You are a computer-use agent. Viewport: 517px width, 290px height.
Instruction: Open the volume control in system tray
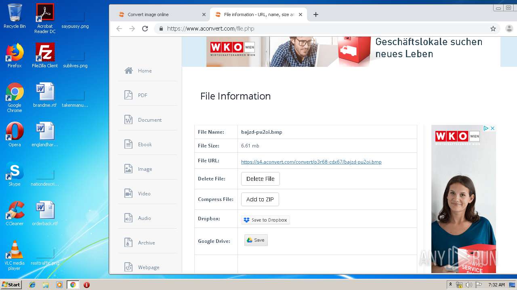(469, 285)
